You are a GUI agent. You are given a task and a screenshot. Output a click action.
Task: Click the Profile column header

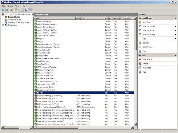[x=108, y=18]
